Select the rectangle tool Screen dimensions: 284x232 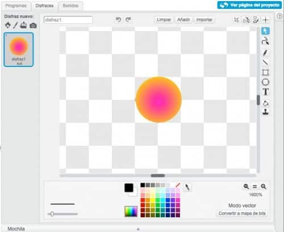265,72
